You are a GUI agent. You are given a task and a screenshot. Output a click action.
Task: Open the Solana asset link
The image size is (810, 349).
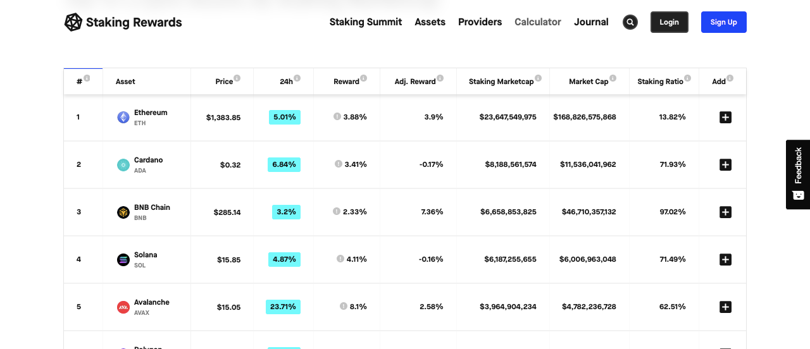[146, 255]
